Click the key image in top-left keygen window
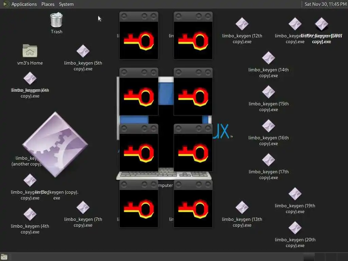 pyautogui.click(x=139, y=40)
